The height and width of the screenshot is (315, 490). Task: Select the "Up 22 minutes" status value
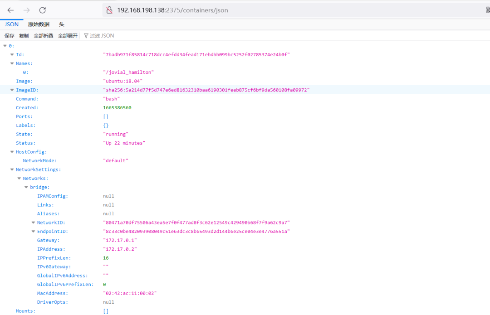coord(124,143)
